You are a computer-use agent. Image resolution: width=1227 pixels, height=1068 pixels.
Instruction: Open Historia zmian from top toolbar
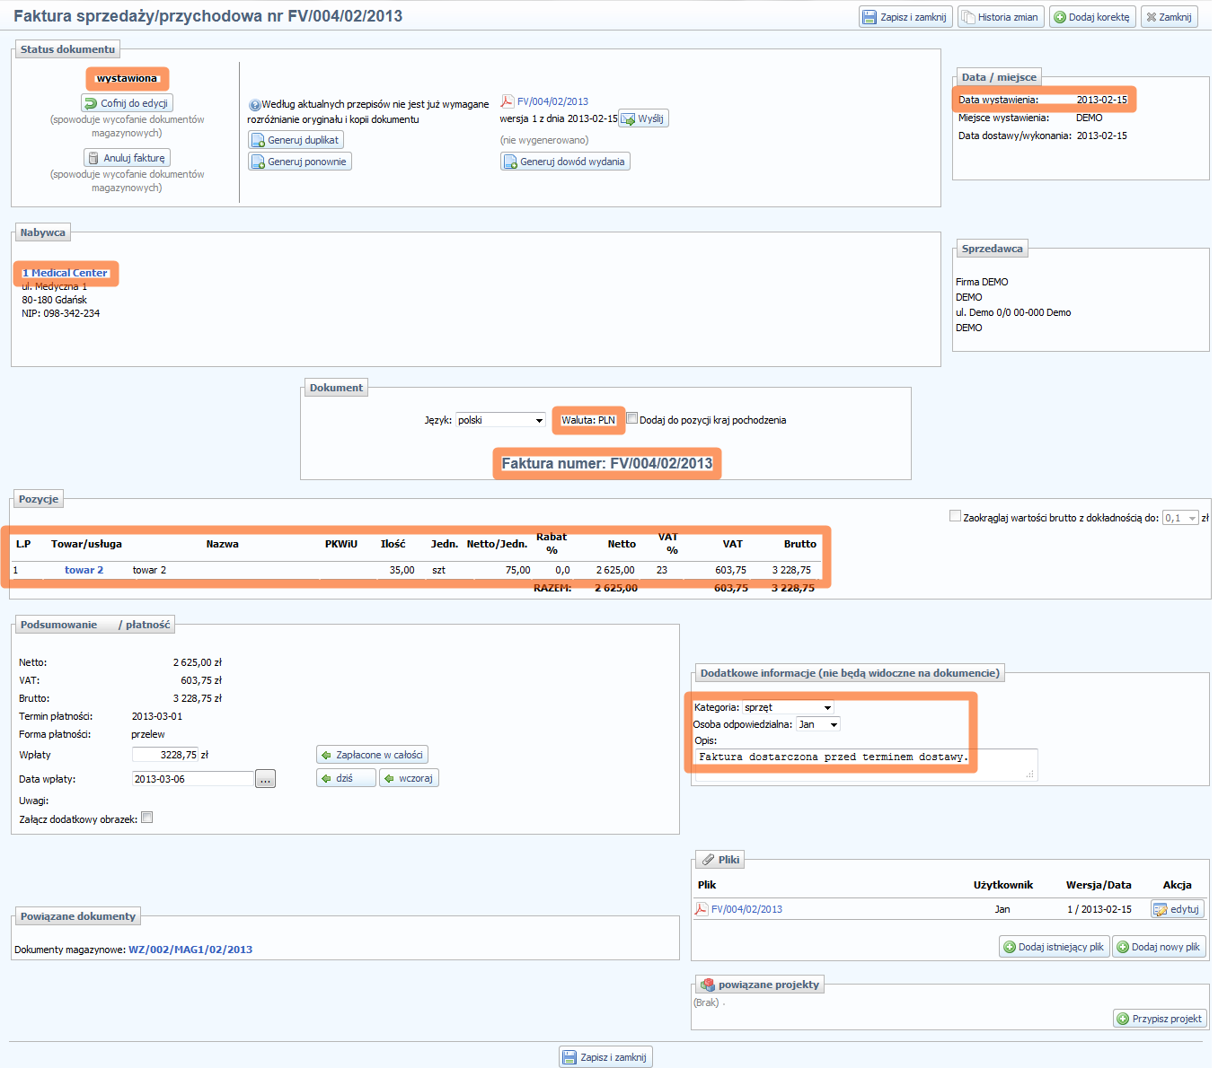point(1000,17)
